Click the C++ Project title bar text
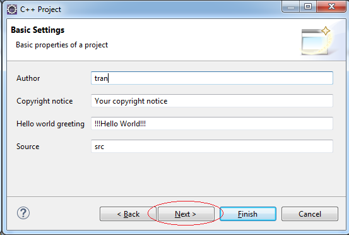Viewport: 349px width, 235px height. click(40, 9)
